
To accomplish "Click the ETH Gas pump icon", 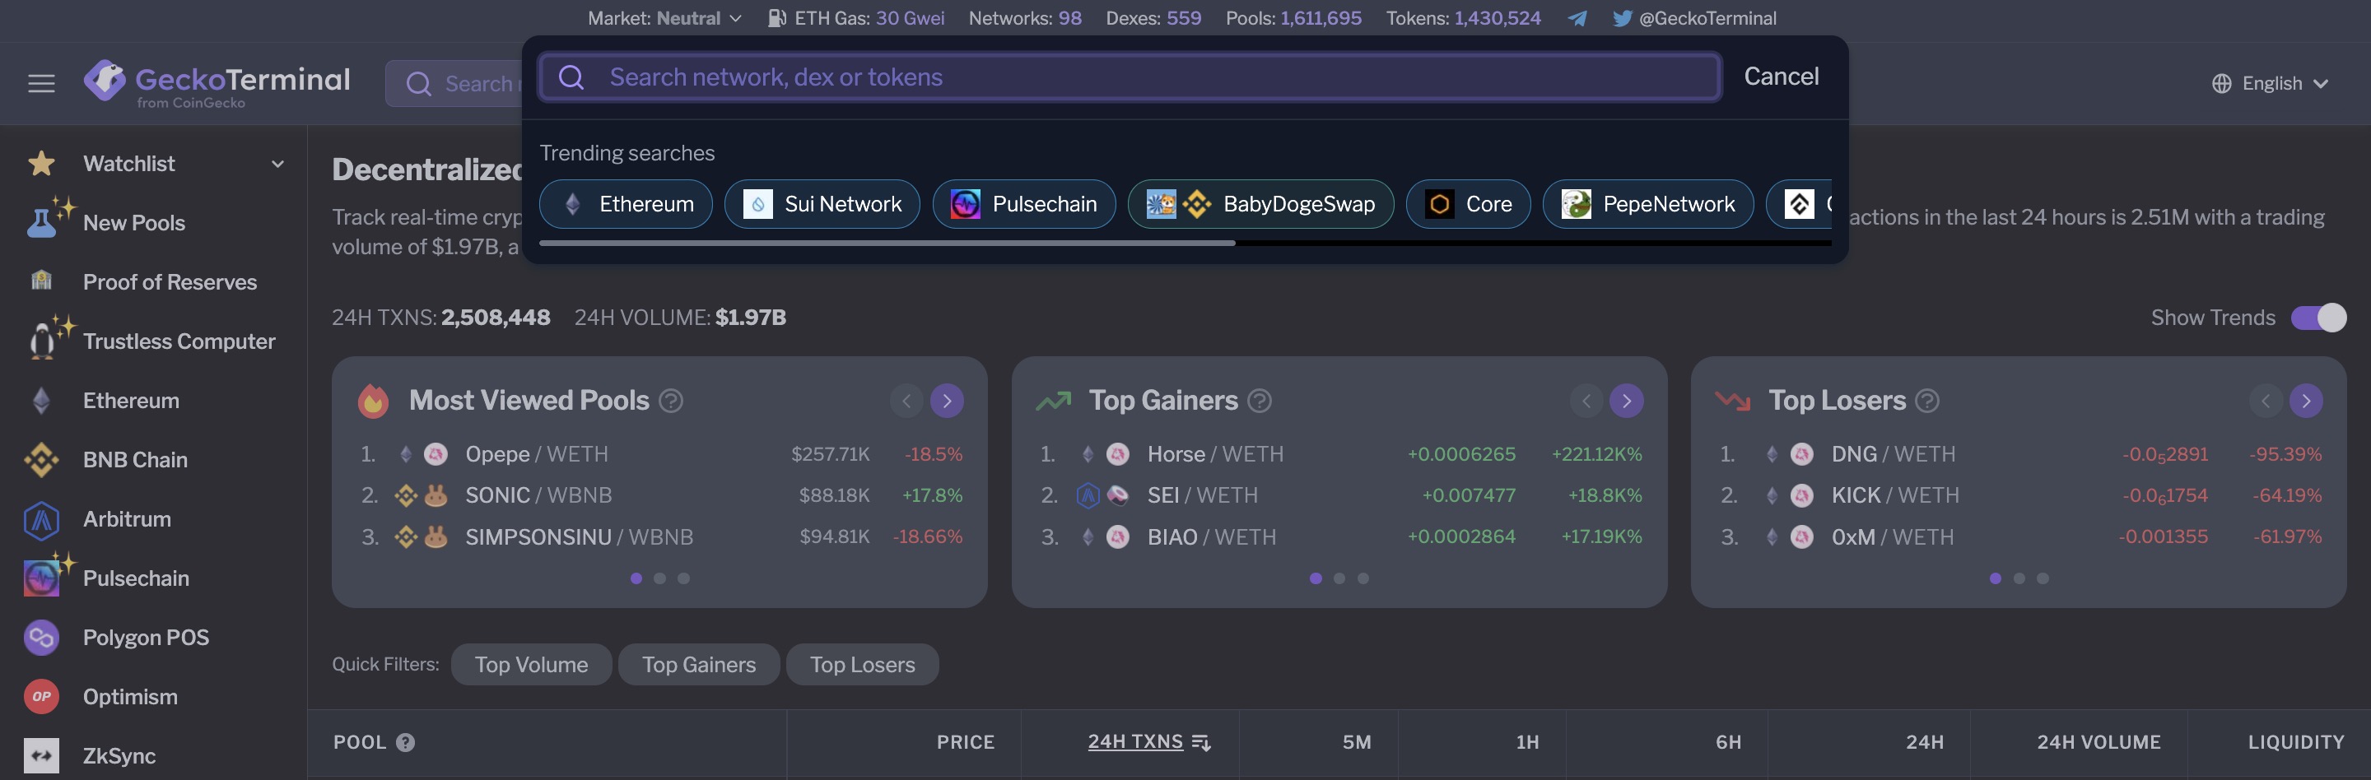I will [x=777, y=18].
